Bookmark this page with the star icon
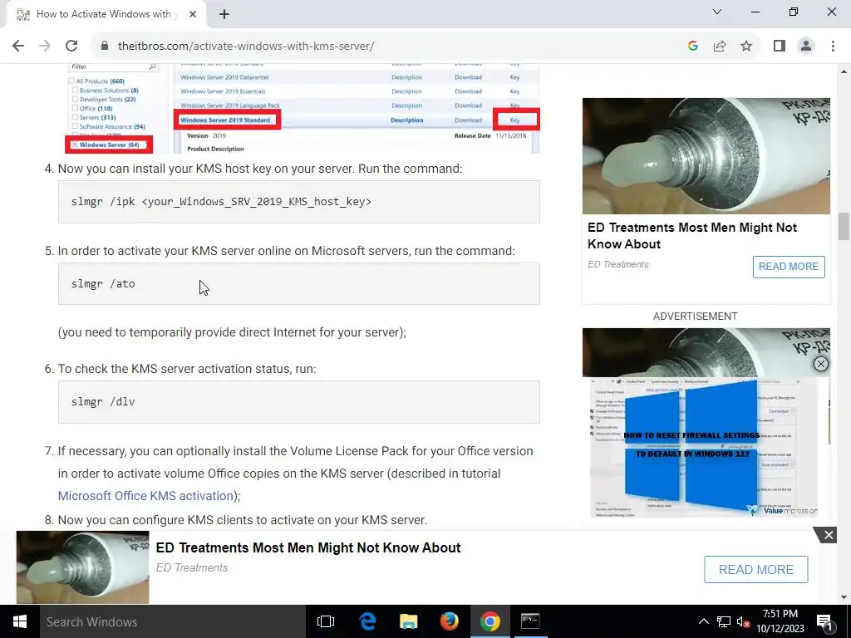This screenshot has width=851, height=638. pos(746,47)
